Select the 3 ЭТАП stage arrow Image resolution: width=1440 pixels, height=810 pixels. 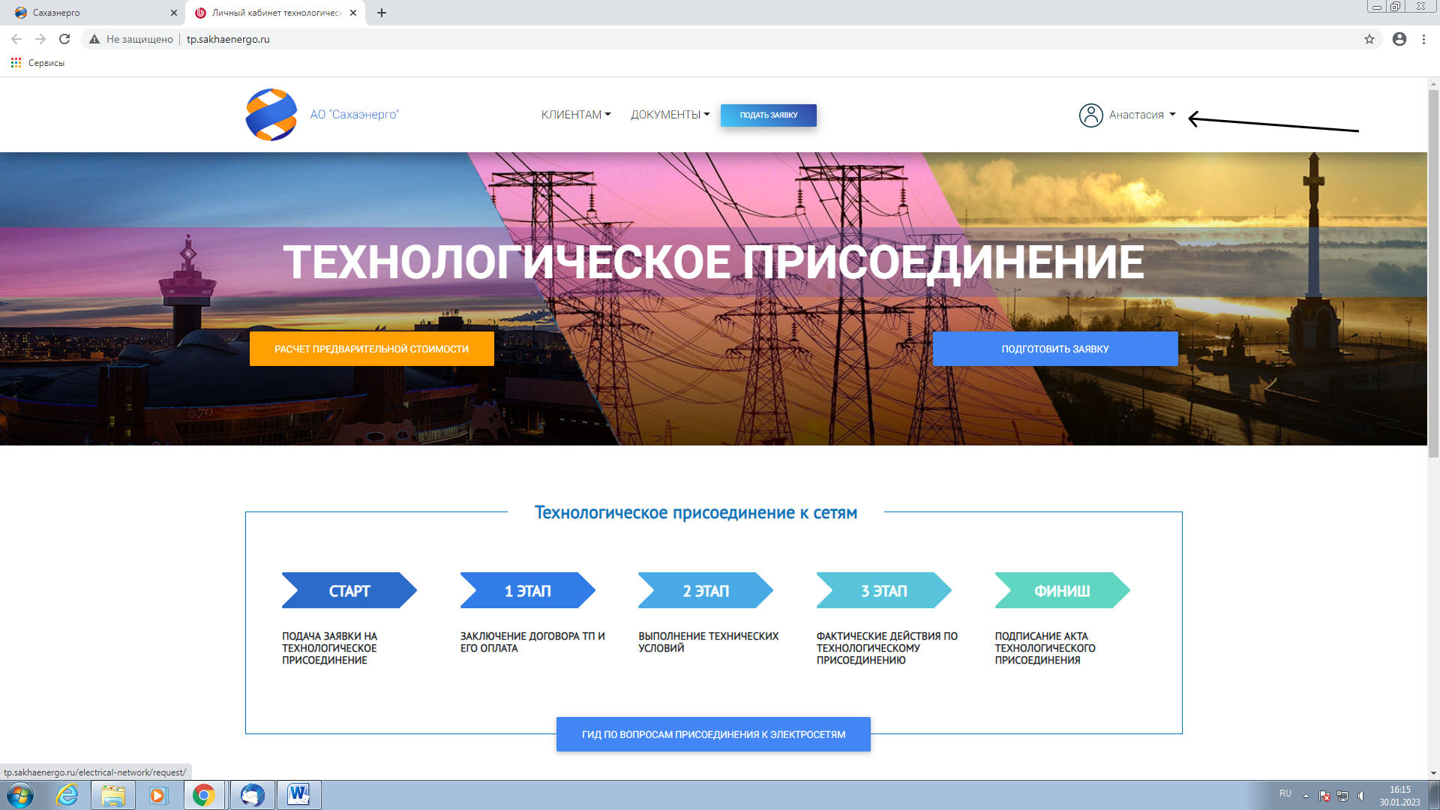tap(884, 590)
